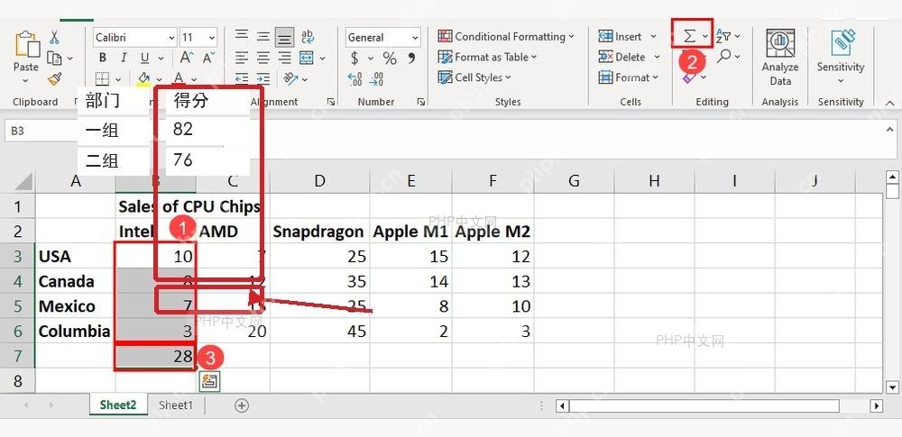Open Find & Select magnifier

coord(723,57)
